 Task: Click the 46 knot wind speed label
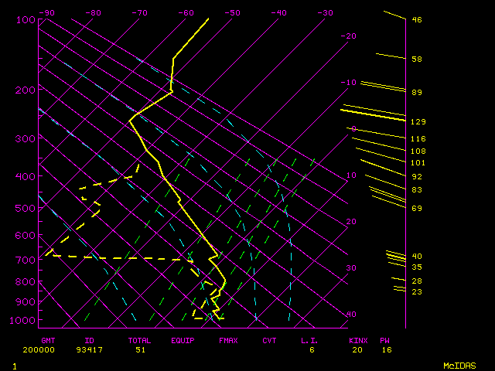pyautogui.click(x=417, y=20)
